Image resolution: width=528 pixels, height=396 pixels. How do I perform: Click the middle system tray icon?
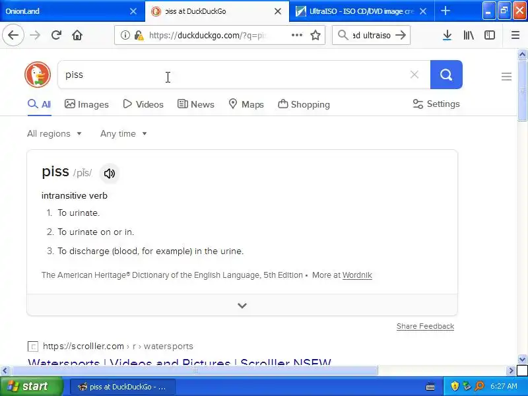click(x=467, y=386)
